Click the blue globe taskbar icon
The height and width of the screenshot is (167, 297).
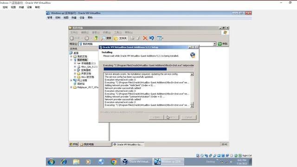click(x=101, y=162)
